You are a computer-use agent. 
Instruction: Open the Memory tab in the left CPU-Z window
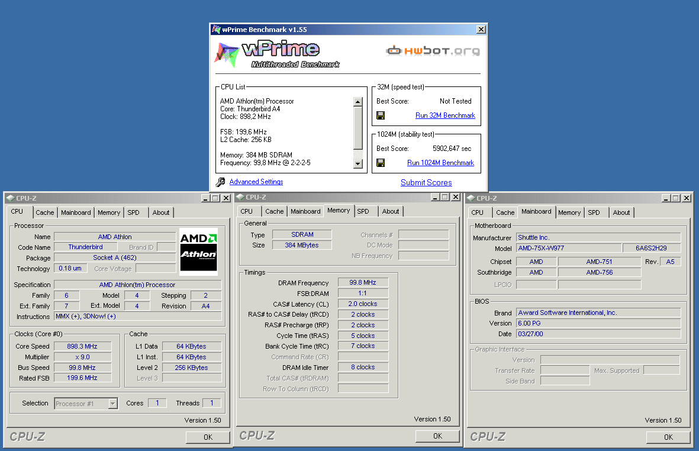tap(109, 212)
